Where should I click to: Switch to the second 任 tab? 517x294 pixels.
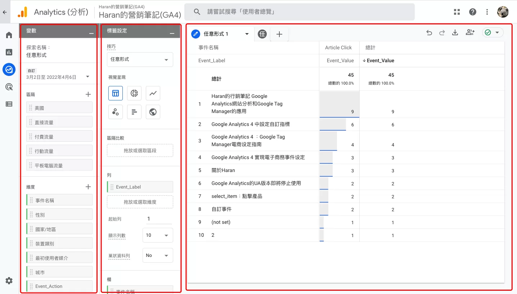click(x=262, y=34)
